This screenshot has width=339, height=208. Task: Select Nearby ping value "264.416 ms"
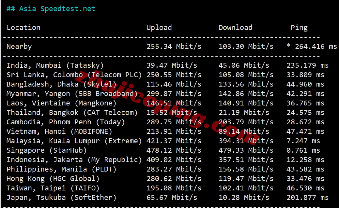tap(316, 47)
